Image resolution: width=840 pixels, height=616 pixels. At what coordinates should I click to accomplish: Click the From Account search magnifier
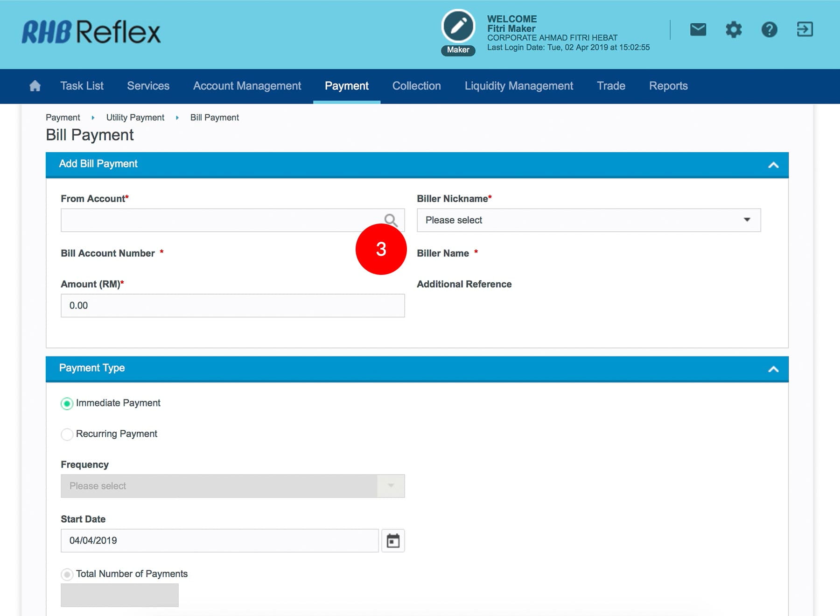pyautogui.click(x=390, y=220)
